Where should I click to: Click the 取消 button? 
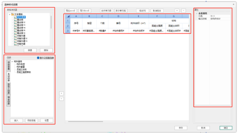point(203,128)
